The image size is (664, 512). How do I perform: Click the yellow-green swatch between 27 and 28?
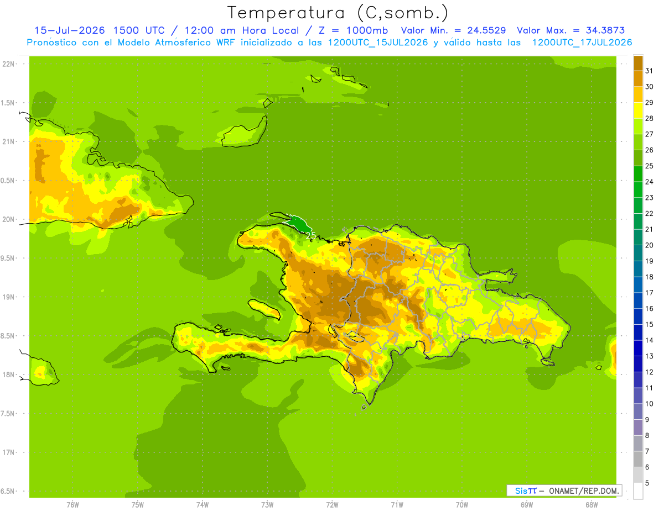[638, 126]
